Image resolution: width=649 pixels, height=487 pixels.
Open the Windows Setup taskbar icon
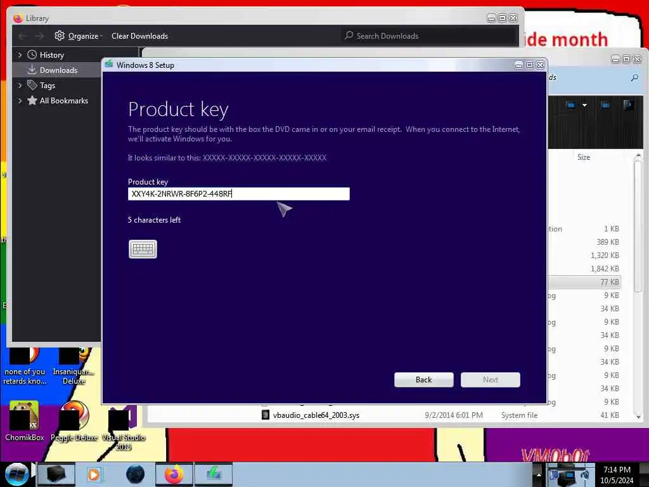coord(214,474)
